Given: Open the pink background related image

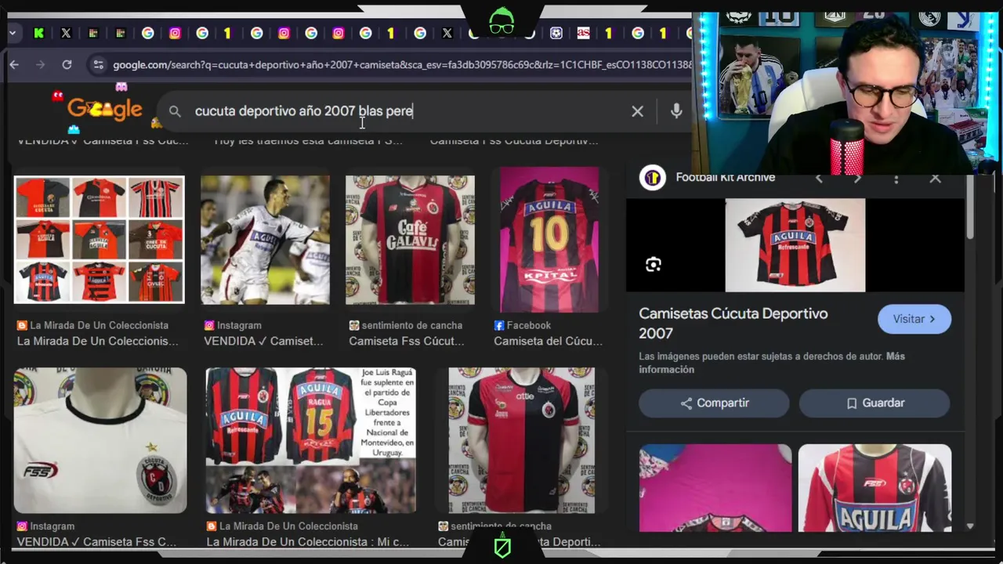Looking at the screenshot, I should point(715,488).
